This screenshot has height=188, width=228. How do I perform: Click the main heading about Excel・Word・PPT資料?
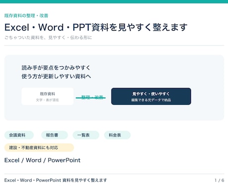click(96, 27)
